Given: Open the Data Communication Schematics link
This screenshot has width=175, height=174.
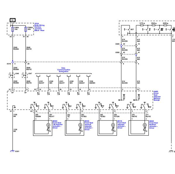Looking at the screenshot, I should pos(64,70).
